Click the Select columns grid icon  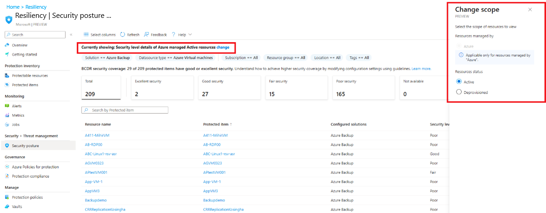coord(86,34)
